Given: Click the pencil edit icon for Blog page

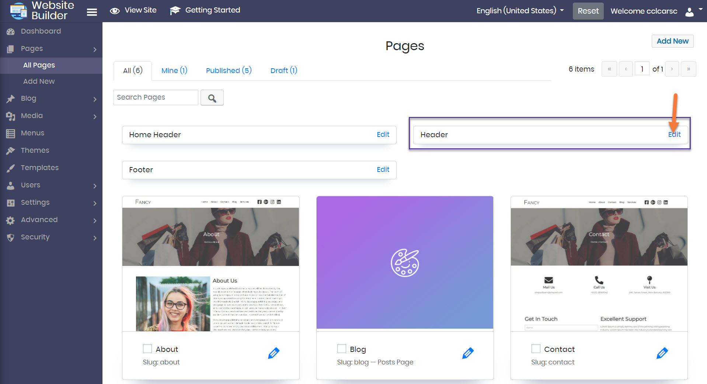Looking at the screenshot, I should 468,353.
